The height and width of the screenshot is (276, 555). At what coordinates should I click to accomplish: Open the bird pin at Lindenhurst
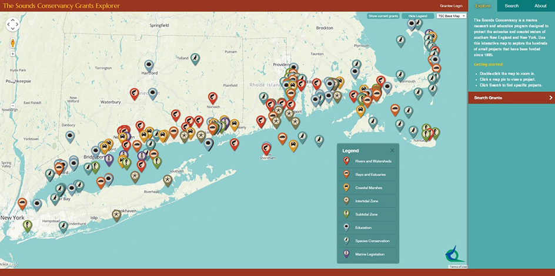[63, 226]
